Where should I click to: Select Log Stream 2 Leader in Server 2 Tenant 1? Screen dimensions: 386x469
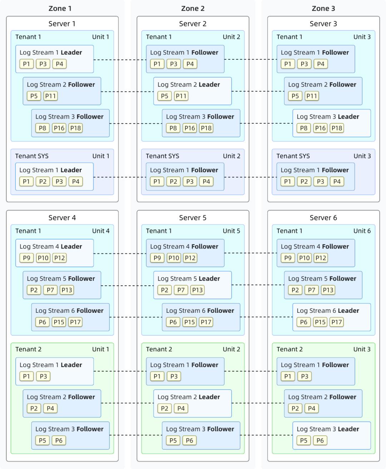click(x=193, y=91)
